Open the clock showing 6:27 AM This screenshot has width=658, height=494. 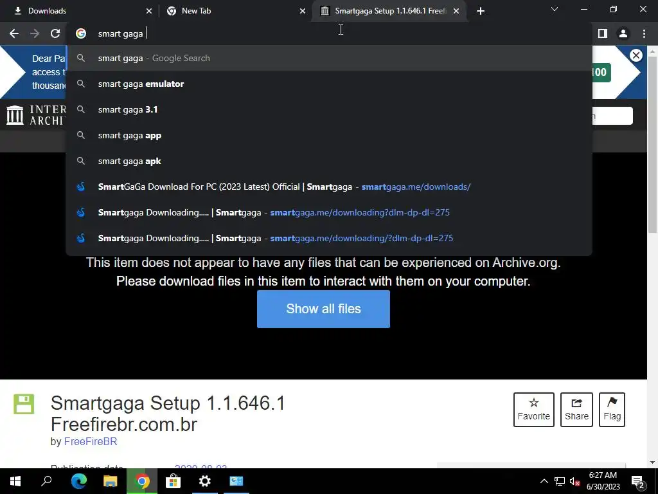click(603, 481)
